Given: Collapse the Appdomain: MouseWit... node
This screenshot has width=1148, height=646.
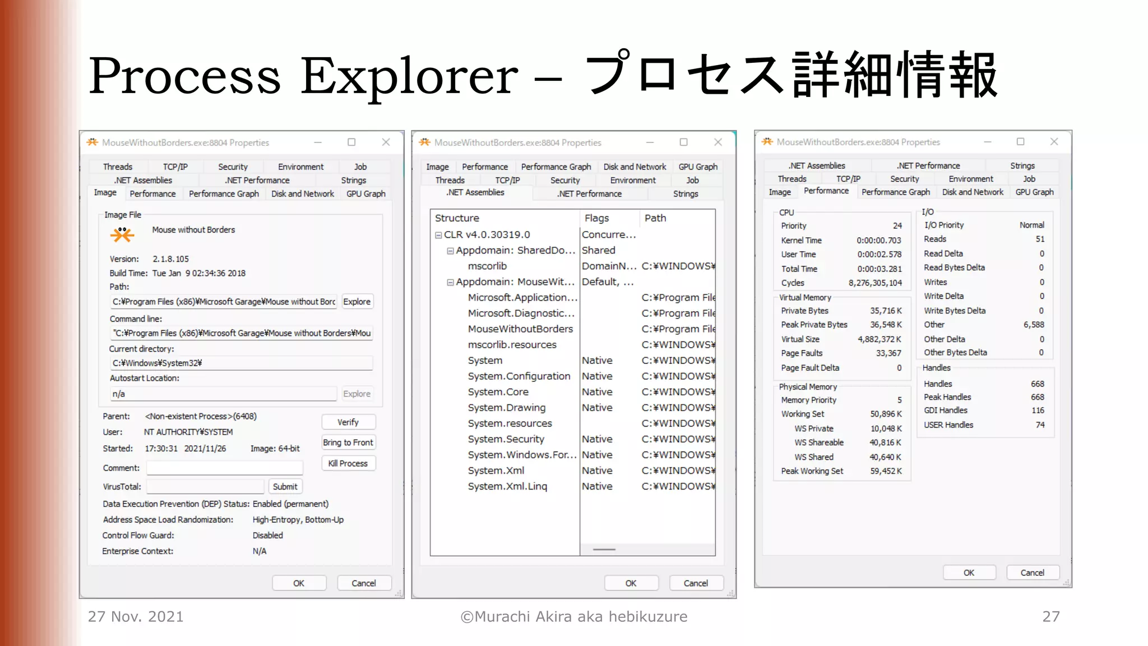Looking at the screenshot, I should click(x=450, y=282).
